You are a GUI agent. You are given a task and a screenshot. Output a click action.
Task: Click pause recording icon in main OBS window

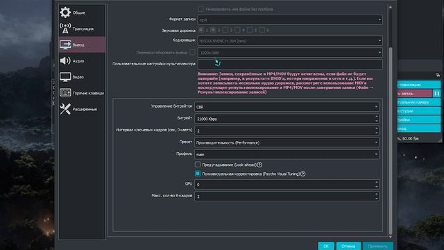[x=436, y=93]
